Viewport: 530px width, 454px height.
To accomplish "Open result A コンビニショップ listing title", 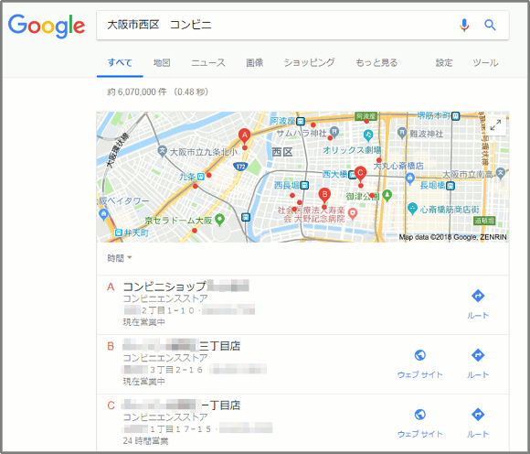I will [x=185, y=286].
